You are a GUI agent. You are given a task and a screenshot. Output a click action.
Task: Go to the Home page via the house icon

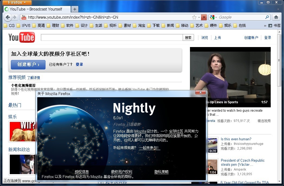click(x=276, y=17)
